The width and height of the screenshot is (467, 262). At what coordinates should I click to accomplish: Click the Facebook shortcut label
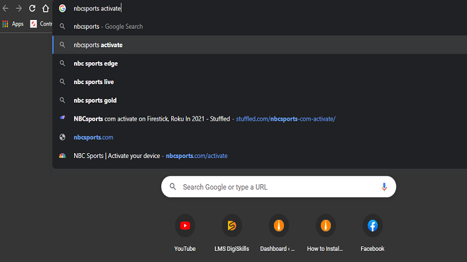pyautogui.click(x=372, y=248)
